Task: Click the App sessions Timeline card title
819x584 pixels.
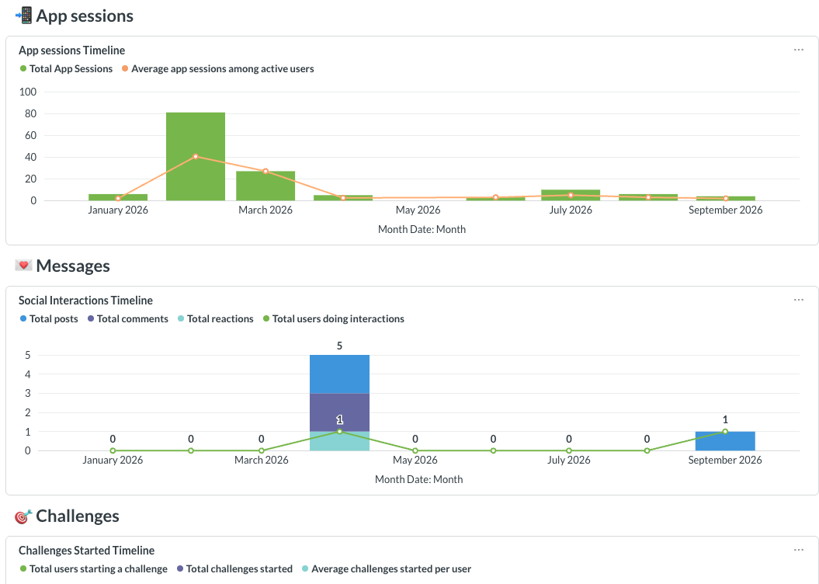Action: pyautogui.click(x=72, y=50)
